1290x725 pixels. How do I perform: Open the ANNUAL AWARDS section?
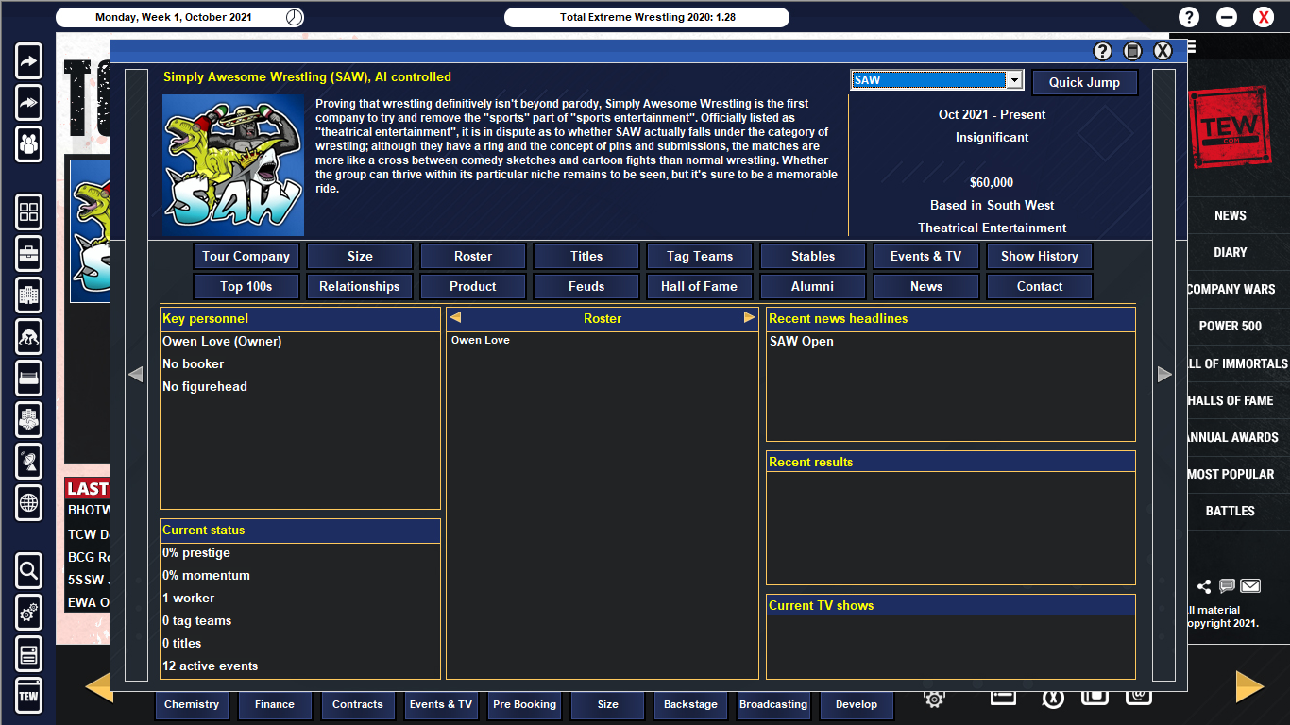[x=1231, y=437]
